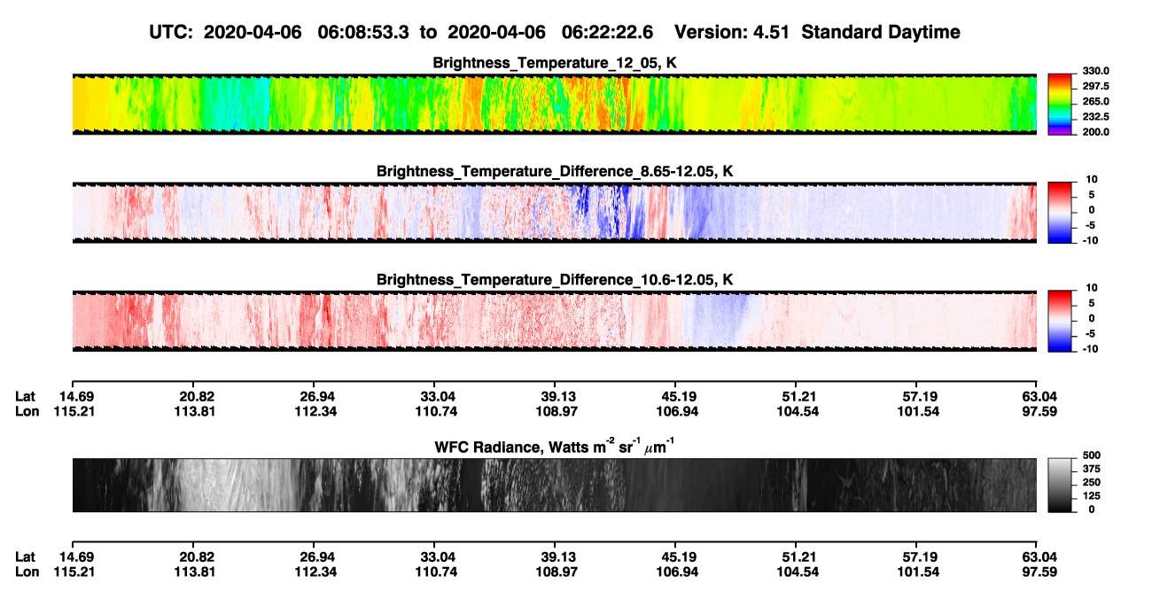Image resolution: width=1152 pixels, height=591 pixels.
Task: Click the 'Brightness_Temperature_12_05, K' title
Action: pyautogui.click(x=555, y=63)
